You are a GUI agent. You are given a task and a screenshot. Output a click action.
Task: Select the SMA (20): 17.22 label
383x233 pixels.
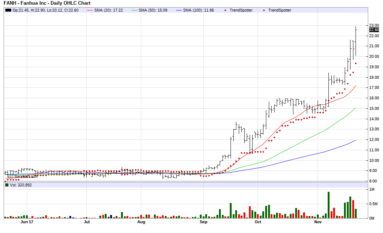[108, 10]
